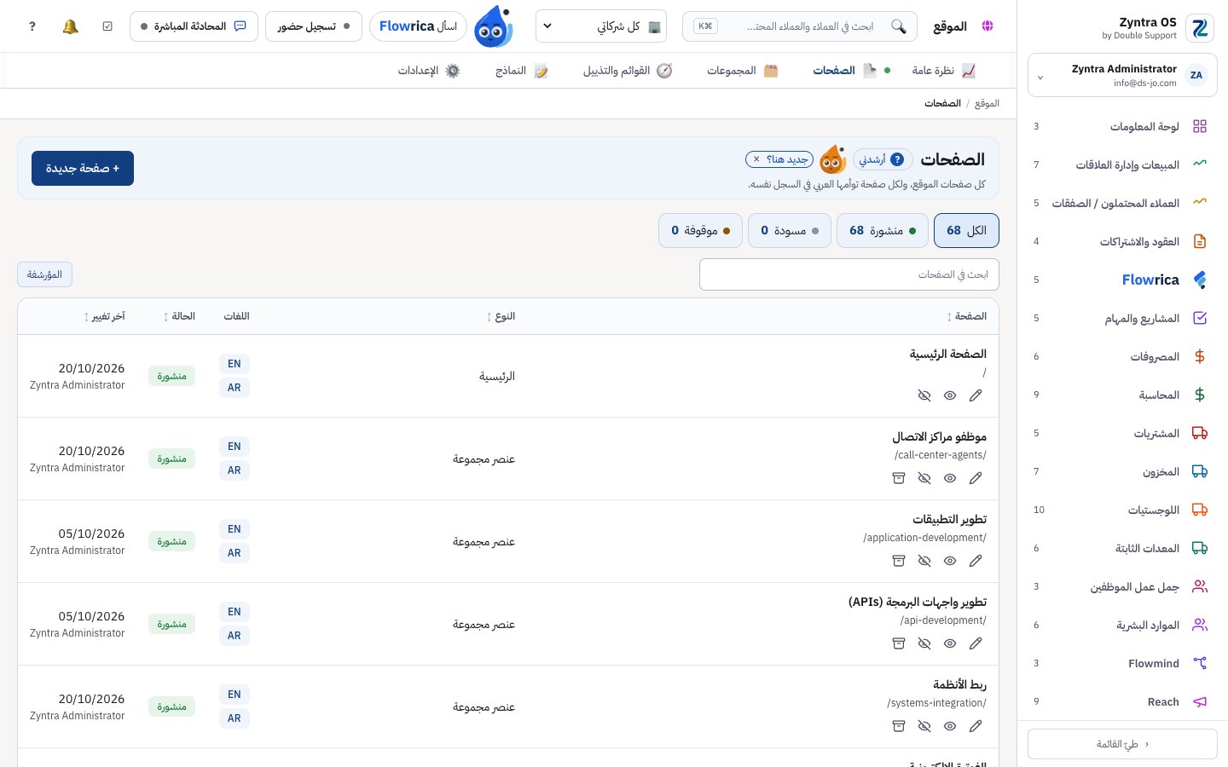Open Flowmind from the sidebar
1228x767 pixels.
pyautogui.click(x=1122, y=663)
